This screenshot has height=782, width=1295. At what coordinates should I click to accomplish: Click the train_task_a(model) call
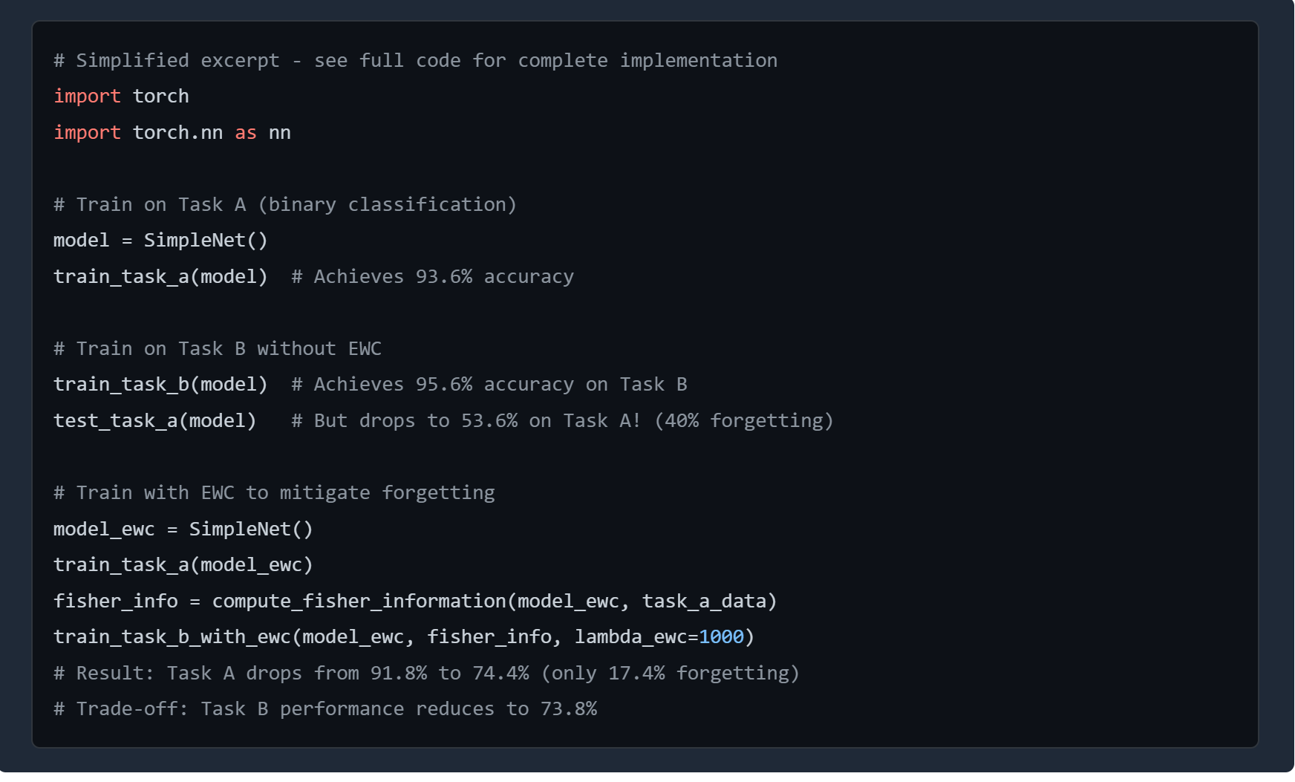coord(160,277)
